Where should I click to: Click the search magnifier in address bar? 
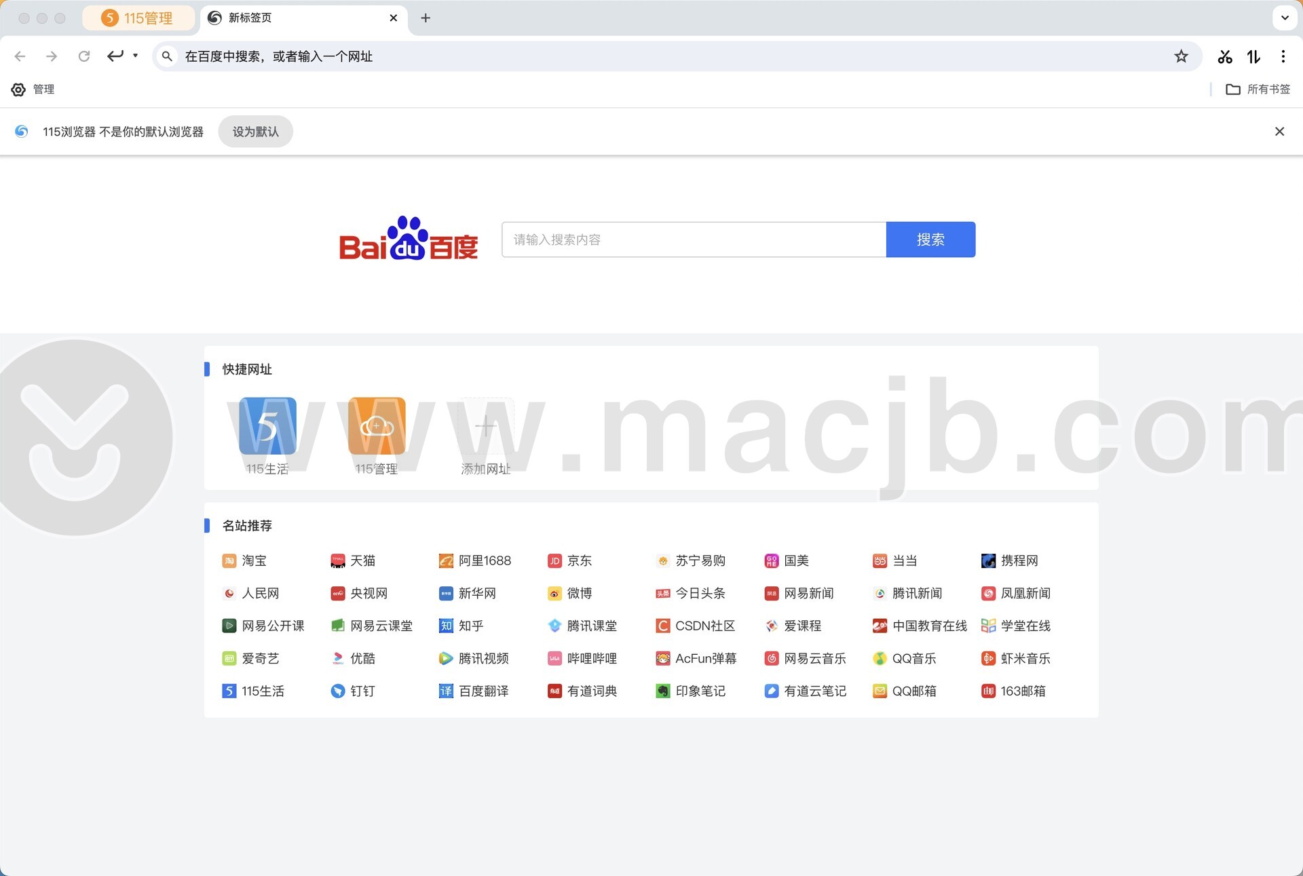[x=167, y=56]
